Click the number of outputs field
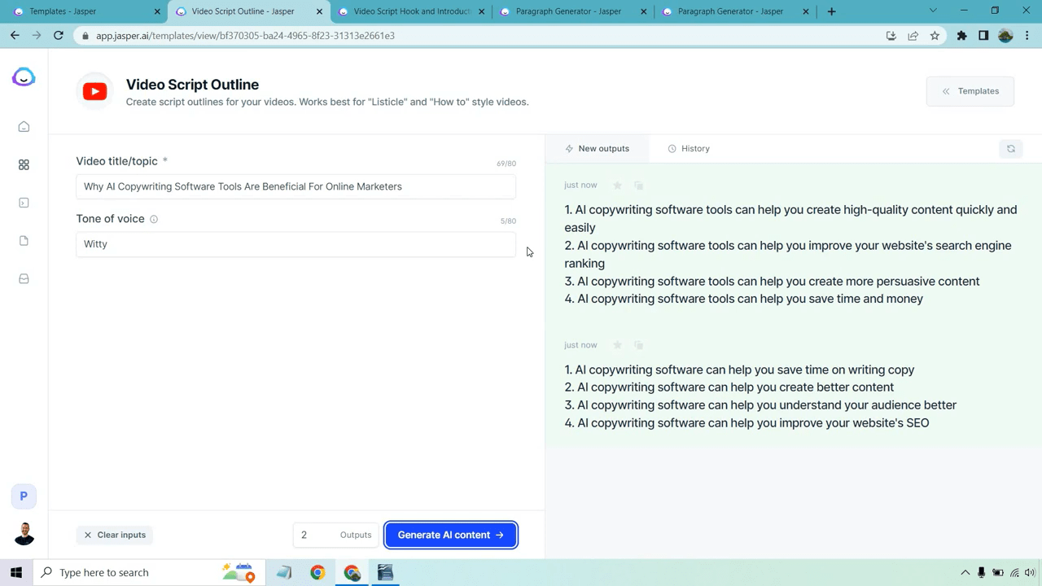 [x=313, y=535]
